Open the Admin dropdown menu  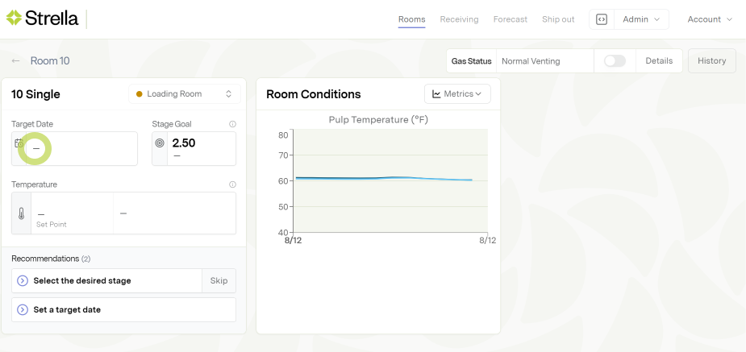[641, 19]
